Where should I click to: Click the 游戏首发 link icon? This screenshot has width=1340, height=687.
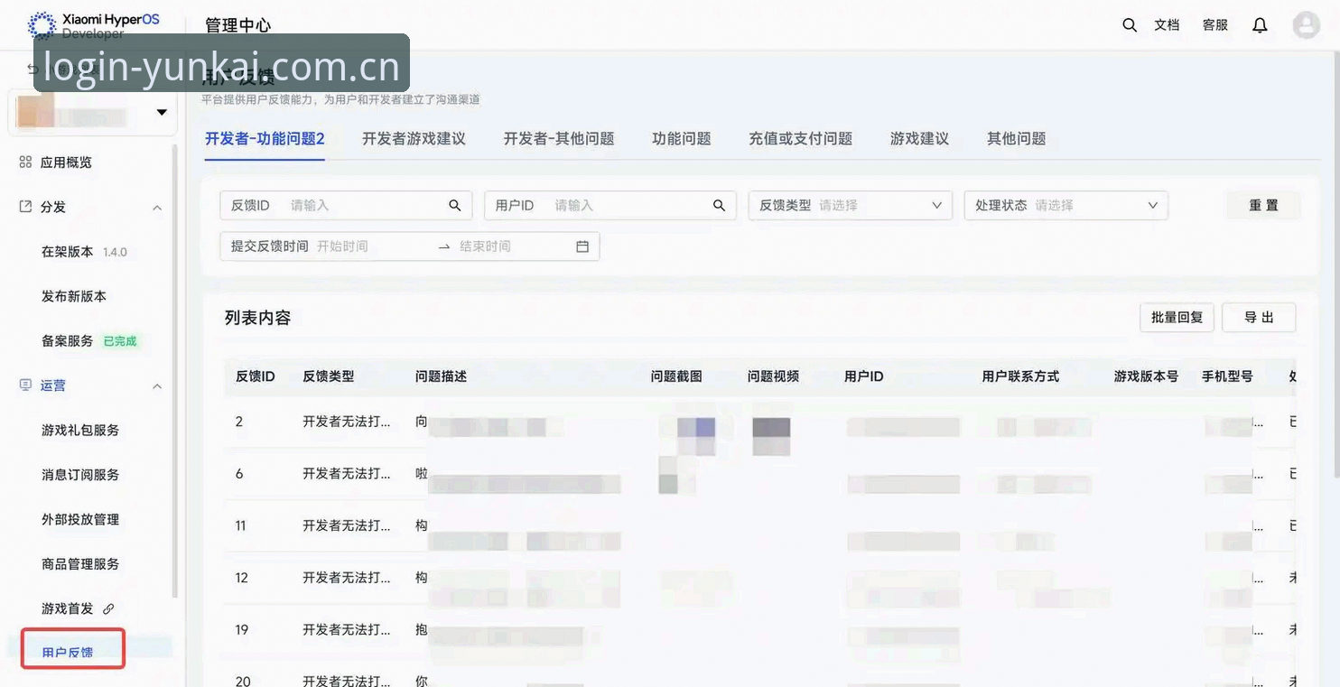click(108, 608)
